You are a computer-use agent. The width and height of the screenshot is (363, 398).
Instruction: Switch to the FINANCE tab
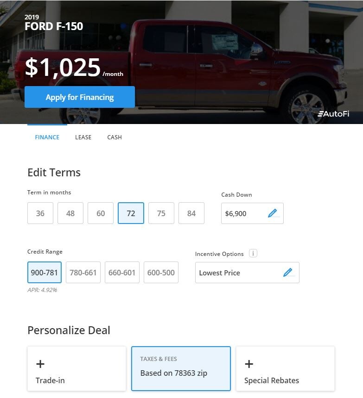pyautogui.click(x=47, y=137)
